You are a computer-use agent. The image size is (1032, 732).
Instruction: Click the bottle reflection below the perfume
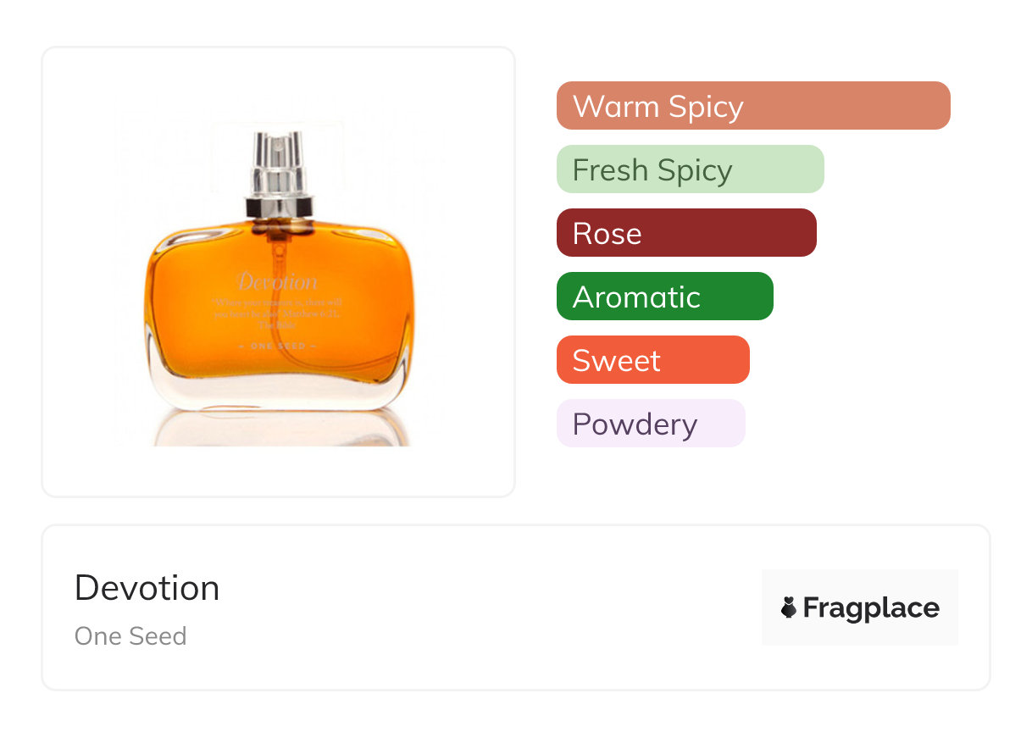click(280, 429)
